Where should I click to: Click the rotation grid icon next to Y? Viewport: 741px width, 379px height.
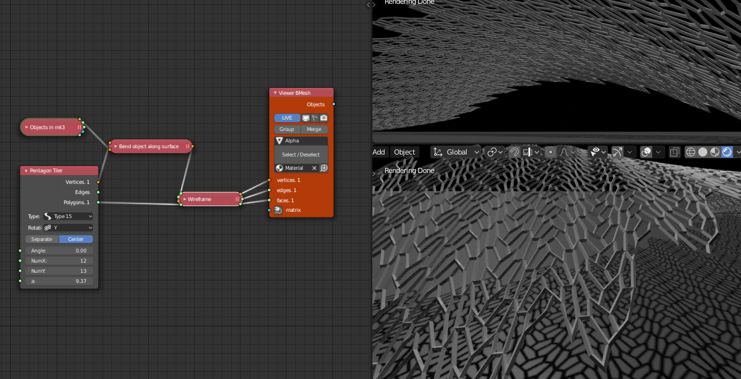coord(47,228)
